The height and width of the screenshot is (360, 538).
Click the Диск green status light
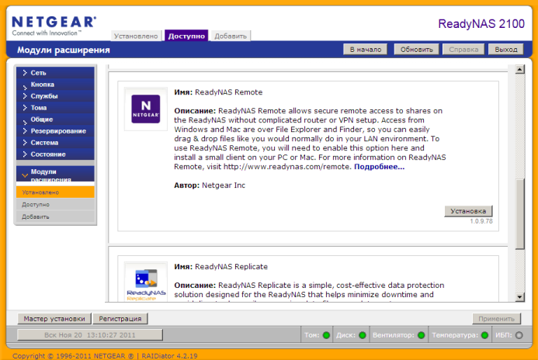pos(363,335)
